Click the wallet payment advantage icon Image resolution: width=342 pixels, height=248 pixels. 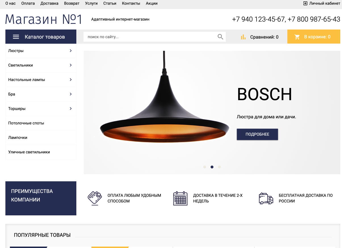[95, 198]
